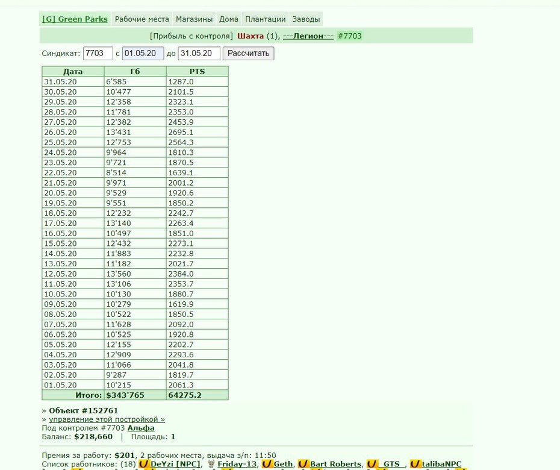Go to the Дома tab
Screen dimensions: 560x470
point(229,19)
